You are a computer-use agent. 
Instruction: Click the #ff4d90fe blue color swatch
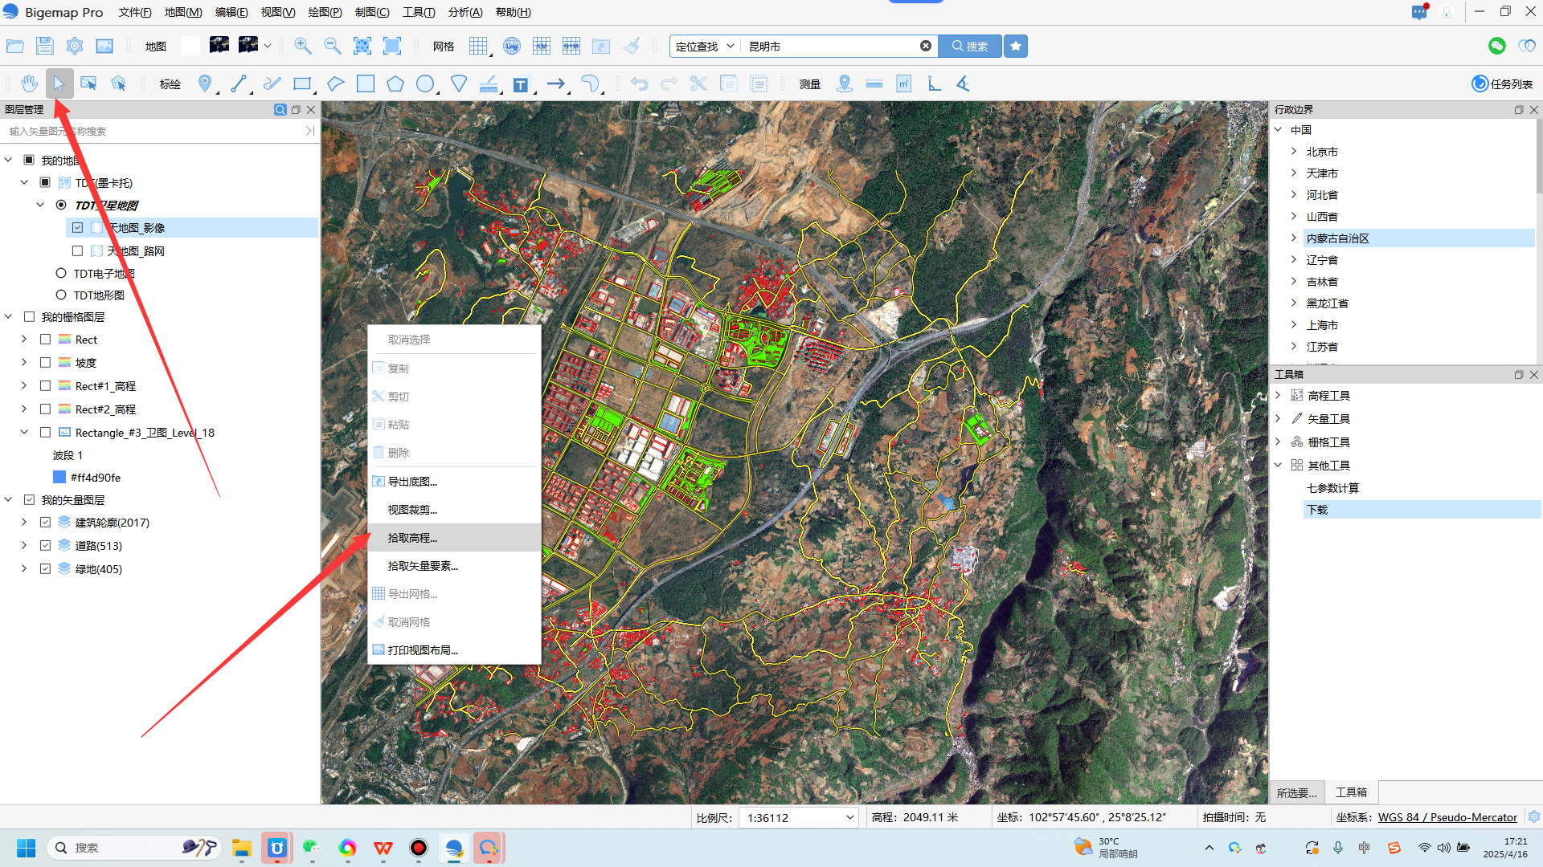pos(59,478)
